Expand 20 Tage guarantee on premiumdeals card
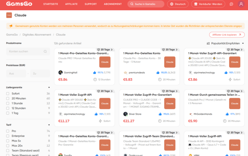Viewport: 248px width, 156px height. [x=170, y=50]
